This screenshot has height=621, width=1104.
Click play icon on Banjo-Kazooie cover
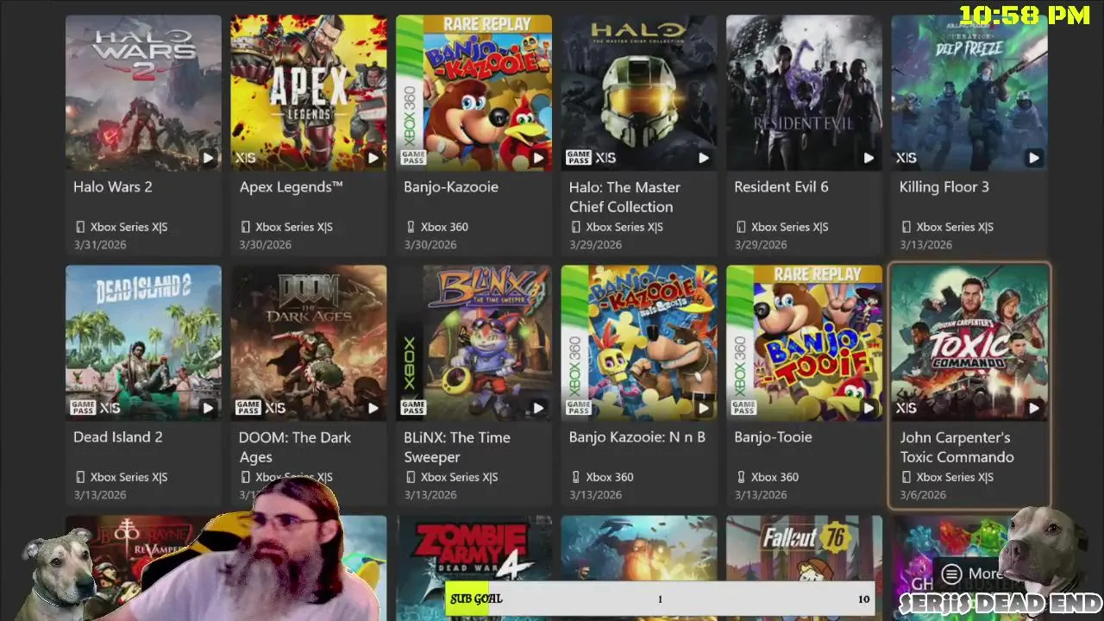[538, 158]
